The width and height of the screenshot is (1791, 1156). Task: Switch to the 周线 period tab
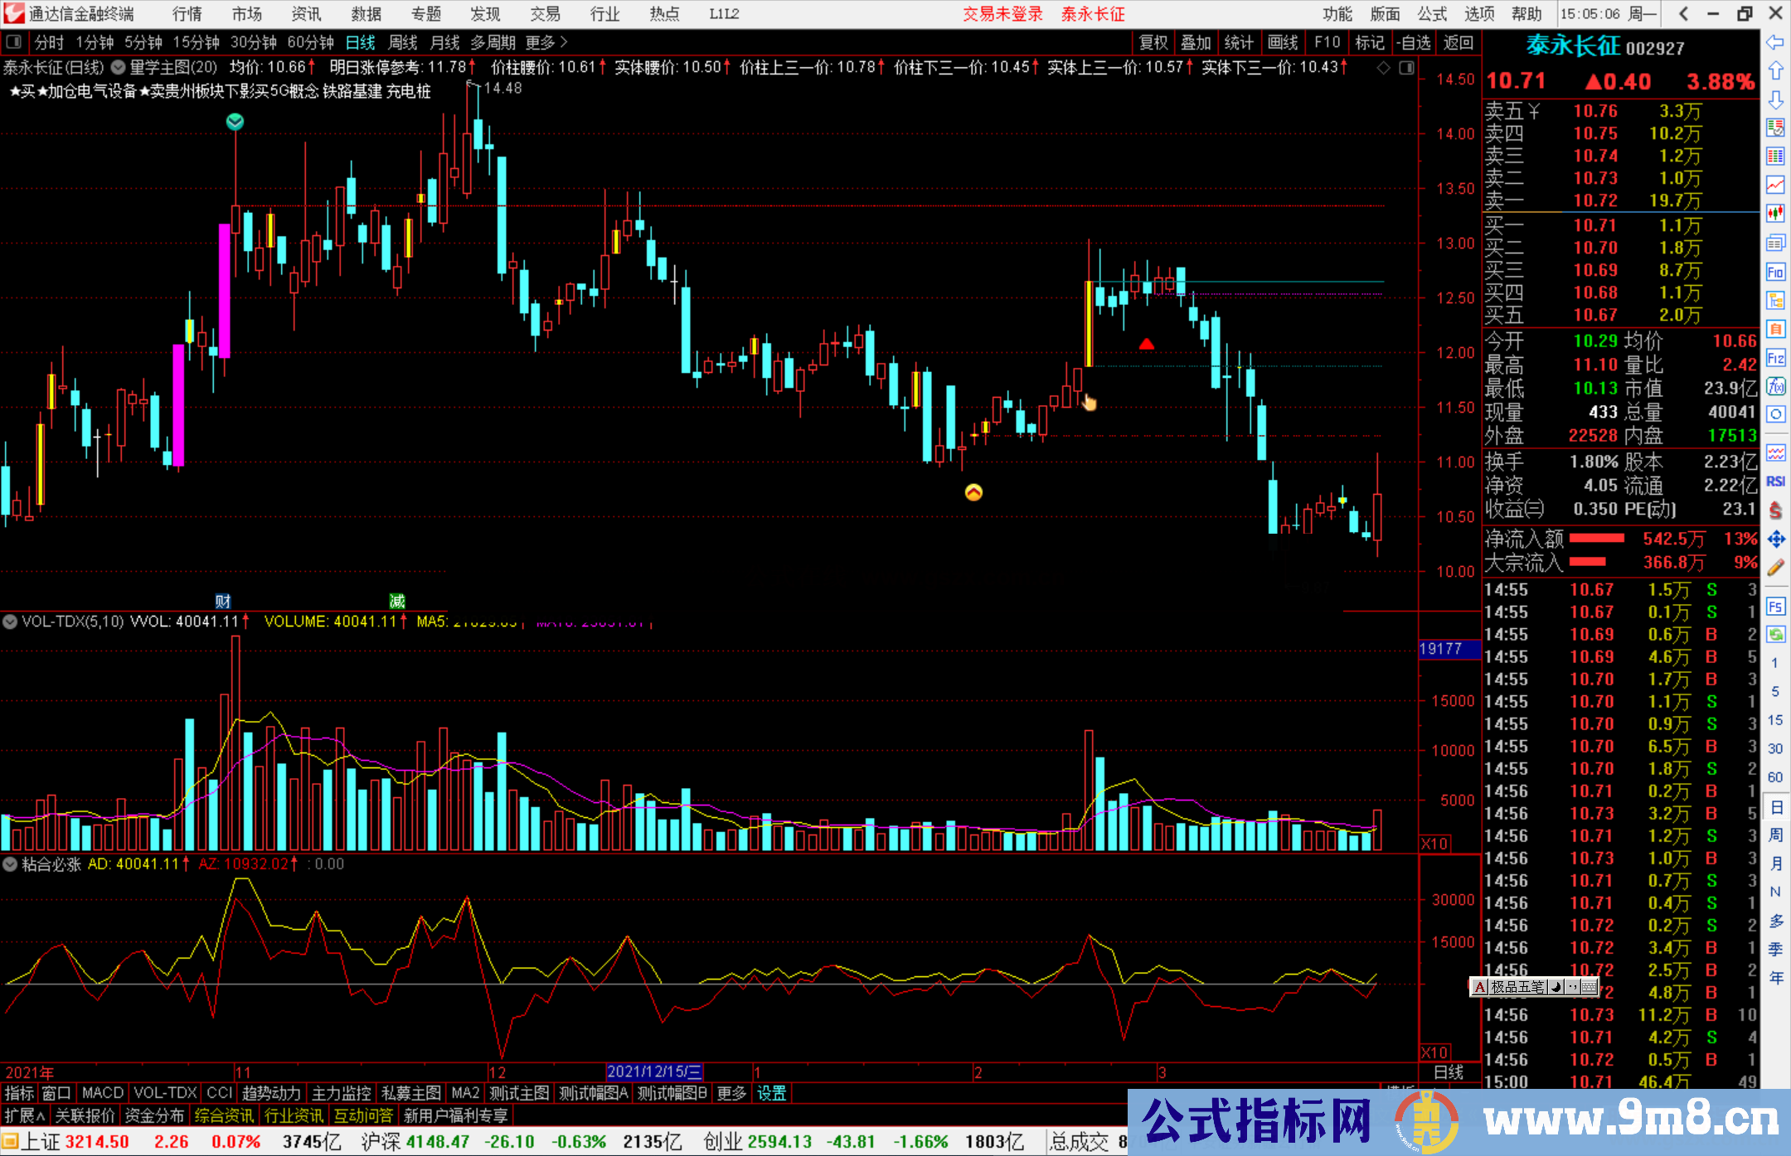[403, 42]
